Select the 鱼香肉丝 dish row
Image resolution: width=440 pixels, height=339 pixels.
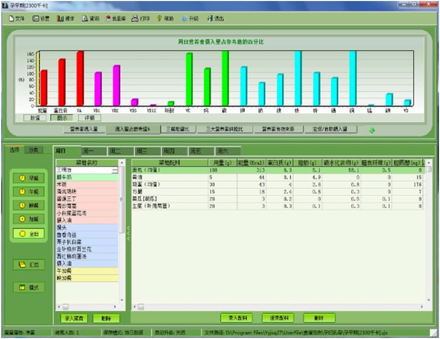[87, 235]
